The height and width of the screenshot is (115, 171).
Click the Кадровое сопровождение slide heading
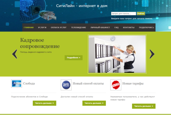pyautogui.click(x=40, y=43)
